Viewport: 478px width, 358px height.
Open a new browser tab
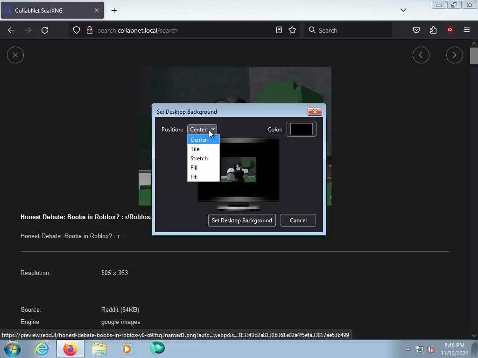114,11
